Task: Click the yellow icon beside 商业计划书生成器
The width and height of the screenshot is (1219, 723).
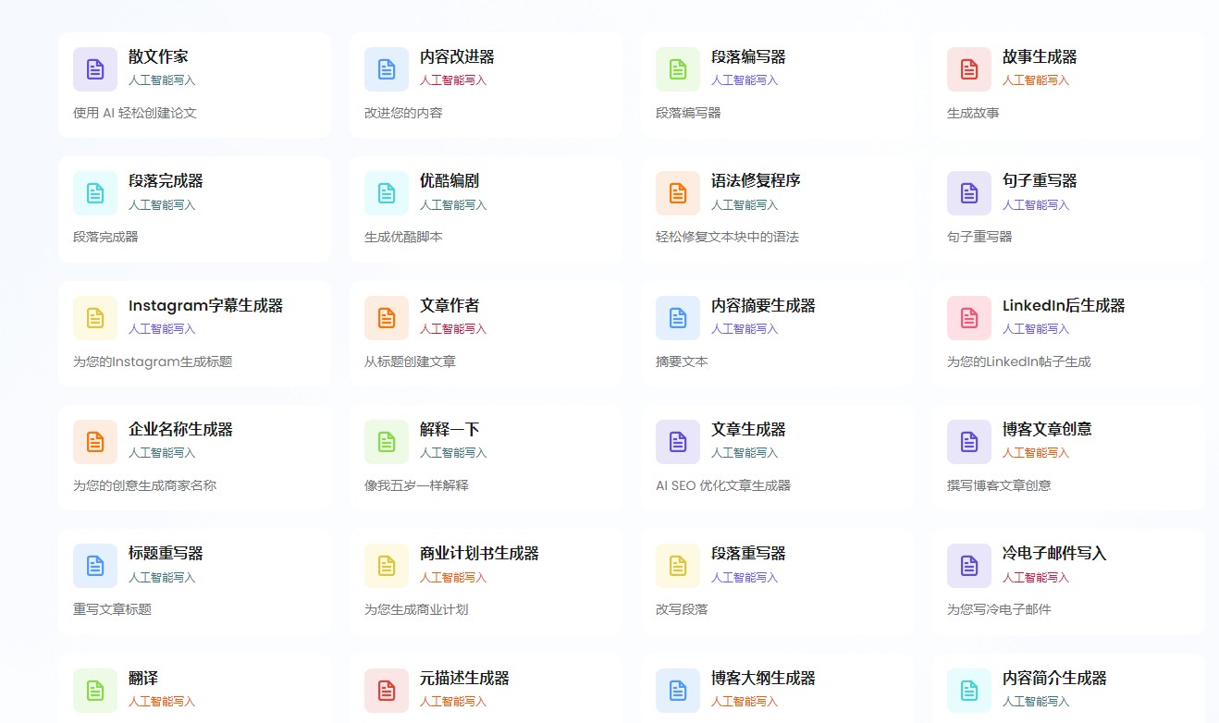Action: 387,566
